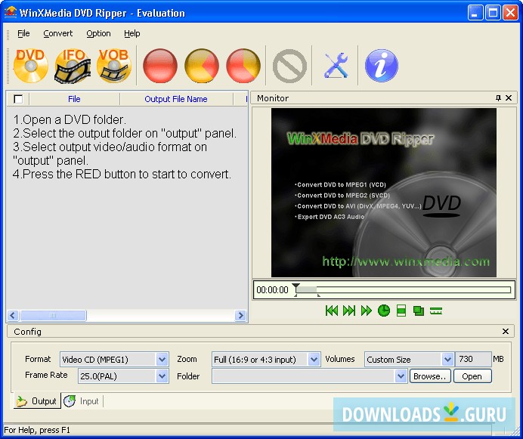Close the Monitor panel

click(509, 97)
